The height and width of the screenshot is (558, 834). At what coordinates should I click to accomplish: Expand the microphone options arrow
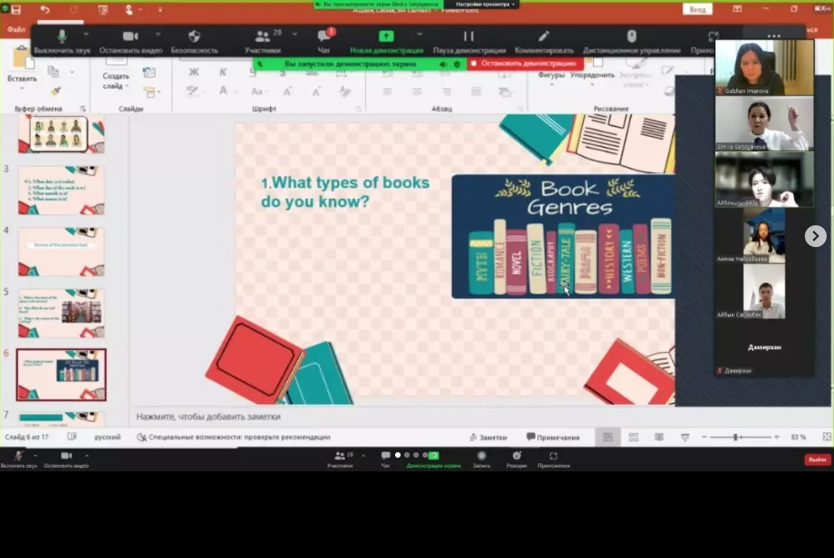point(86,35)
